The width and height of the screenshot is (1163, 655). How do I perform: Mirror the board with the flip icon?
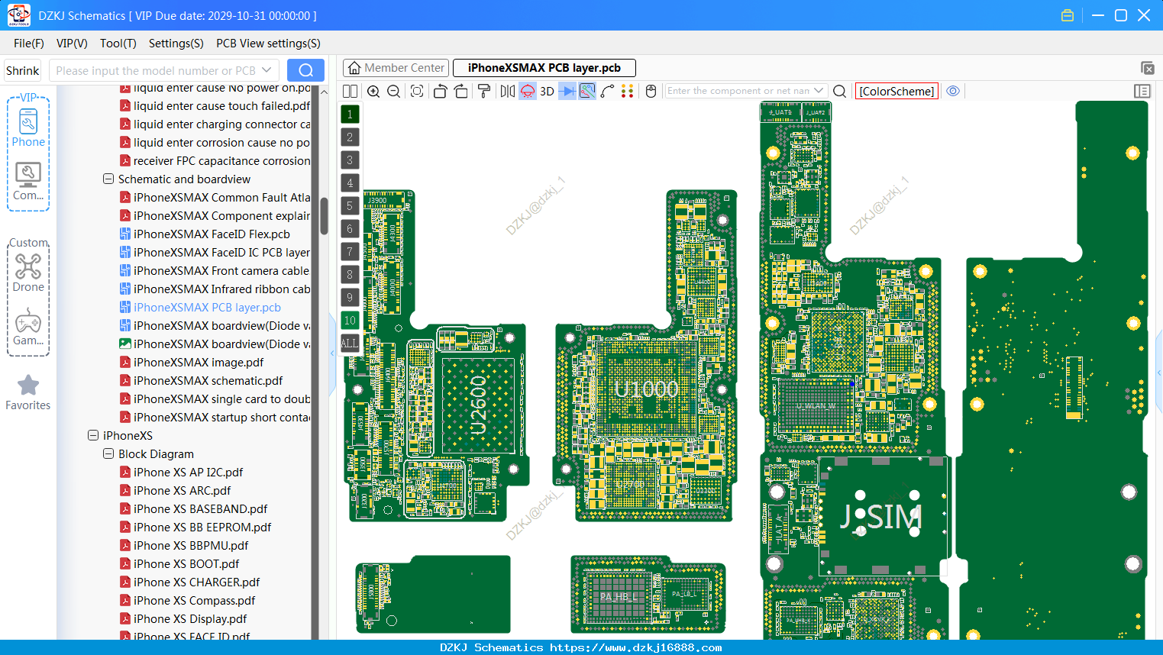[508, 92]
